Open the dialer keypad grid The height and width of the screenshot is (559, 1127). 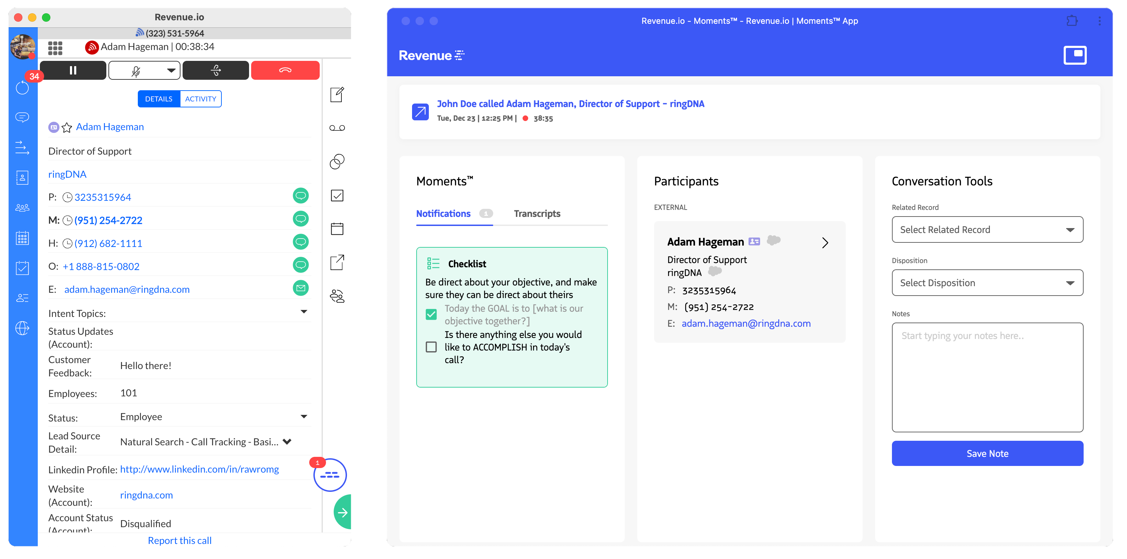(55, 48)
